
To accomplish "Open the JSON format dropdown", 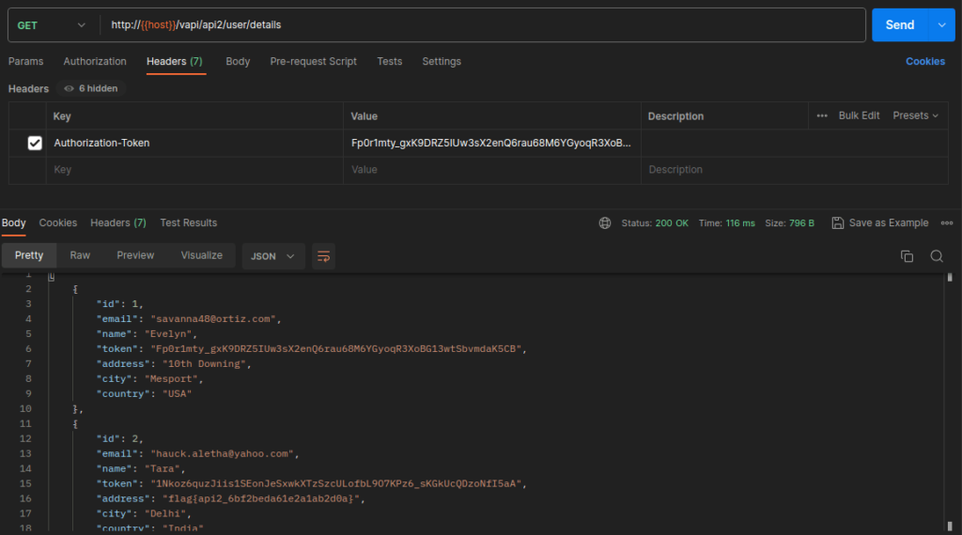I will pos(272,256).
